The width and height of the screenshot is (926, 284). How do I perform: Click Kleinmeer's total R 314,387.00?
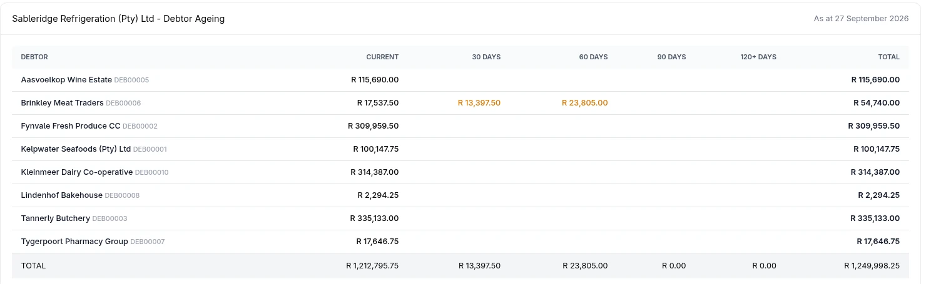[875, 172]
